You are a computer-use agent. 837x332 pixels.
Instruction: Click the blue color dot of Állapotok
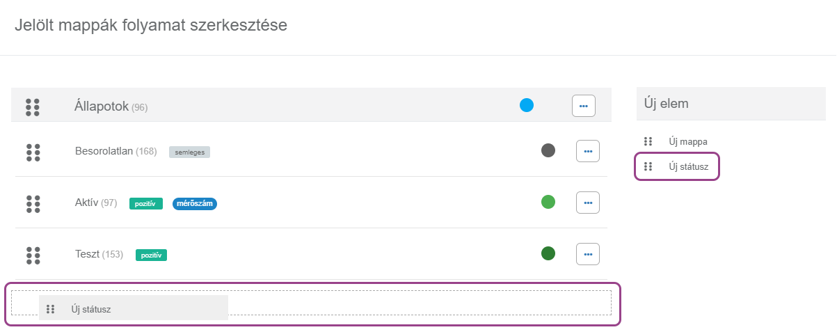[527, 106]
